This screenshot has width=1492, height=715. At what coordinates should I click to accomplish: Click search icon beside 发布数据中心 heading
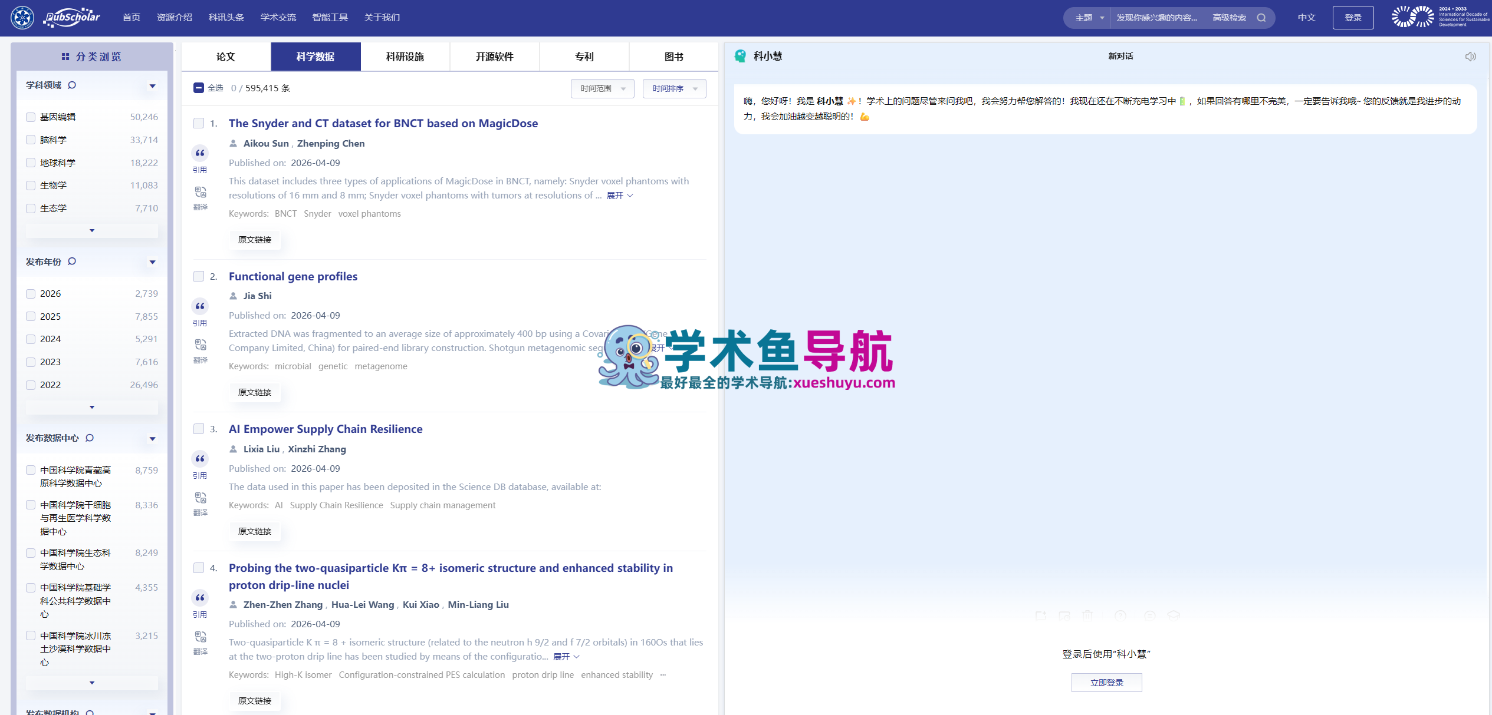click(90, 438)
